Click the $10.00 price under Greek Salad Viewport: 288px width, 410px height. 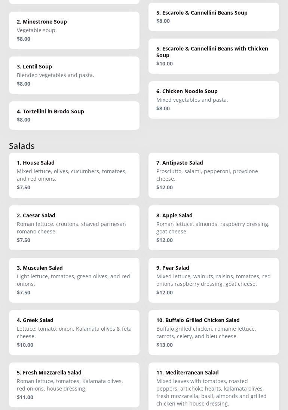pyautogui.click(x=25, y=345)
